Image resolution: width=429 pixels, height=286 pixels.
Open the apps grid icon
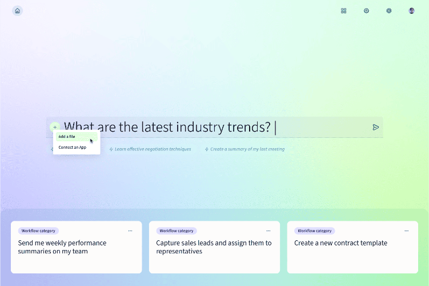pyautogui.click(x=344, y=11)
